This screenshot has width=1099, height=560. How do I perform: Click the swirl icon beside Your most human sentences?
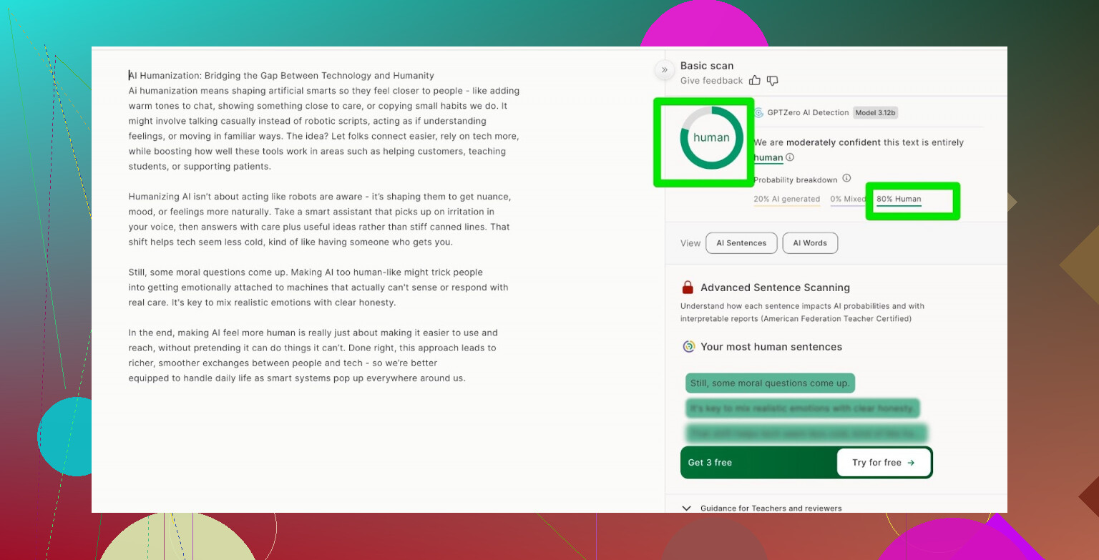coord(688,347)
